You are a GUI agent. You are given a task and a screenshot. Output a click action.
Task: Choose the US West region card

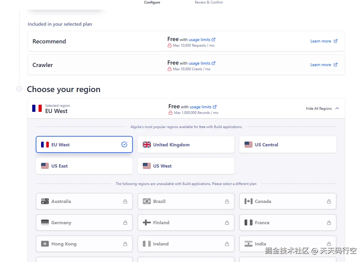point(186,166)
